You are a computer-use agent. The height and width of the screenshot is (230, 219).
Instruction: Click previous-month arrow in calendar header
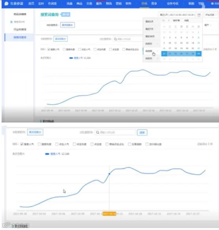[x=168, y=21]
